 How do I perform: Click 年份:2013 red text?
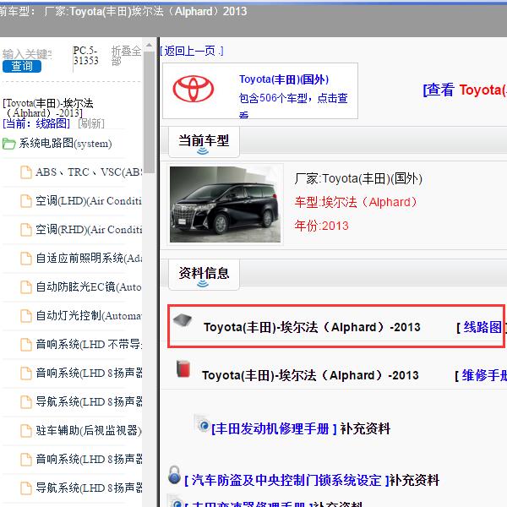[321, 226]
